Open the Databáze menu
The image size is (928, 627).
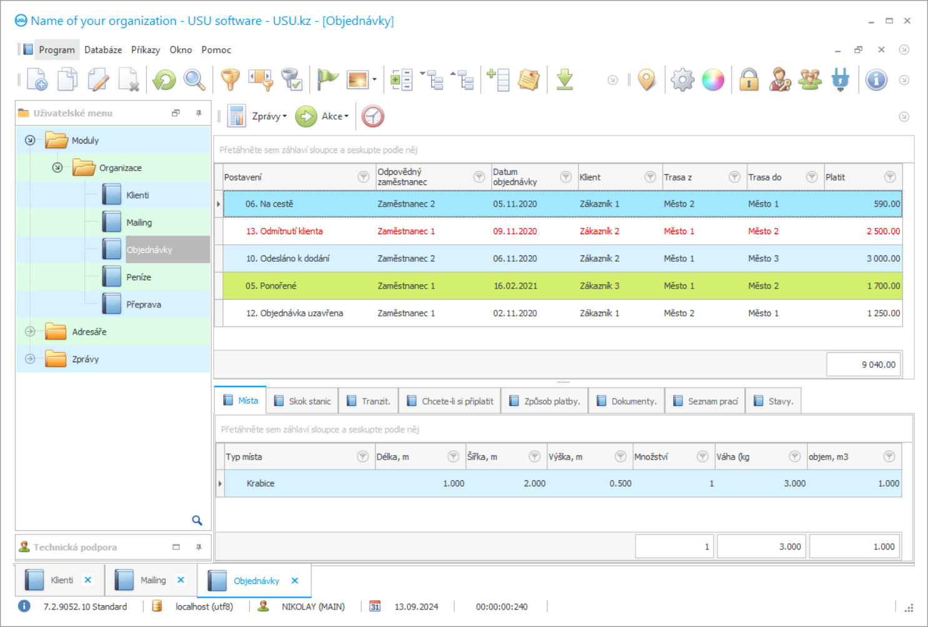click(103, 50)
